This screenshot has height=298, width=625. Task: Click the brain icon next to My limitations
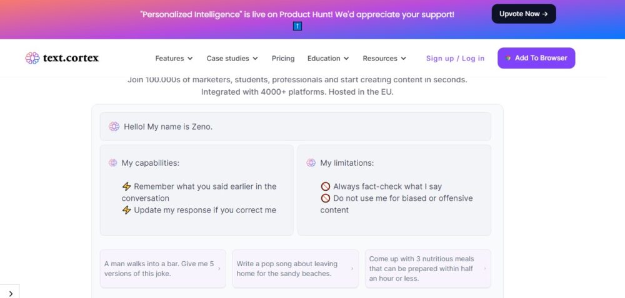[x=311, y=163]
